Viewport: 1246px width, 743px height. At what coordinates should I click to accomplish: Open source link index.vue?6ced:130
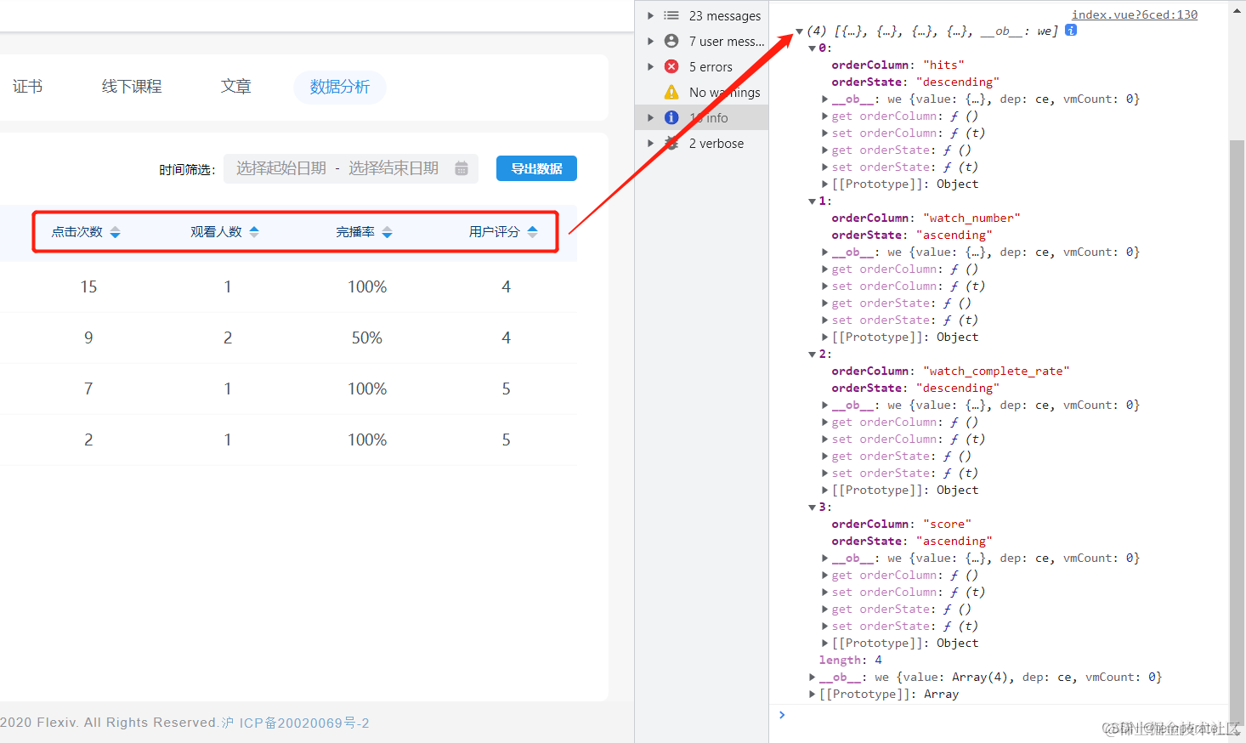pos(1135,14)
